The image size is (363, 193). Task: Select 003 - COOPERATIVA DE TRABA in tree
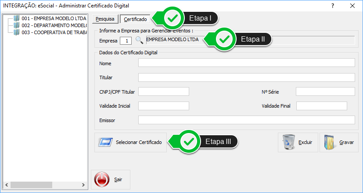pyautogui.click(x=54, y=32)
